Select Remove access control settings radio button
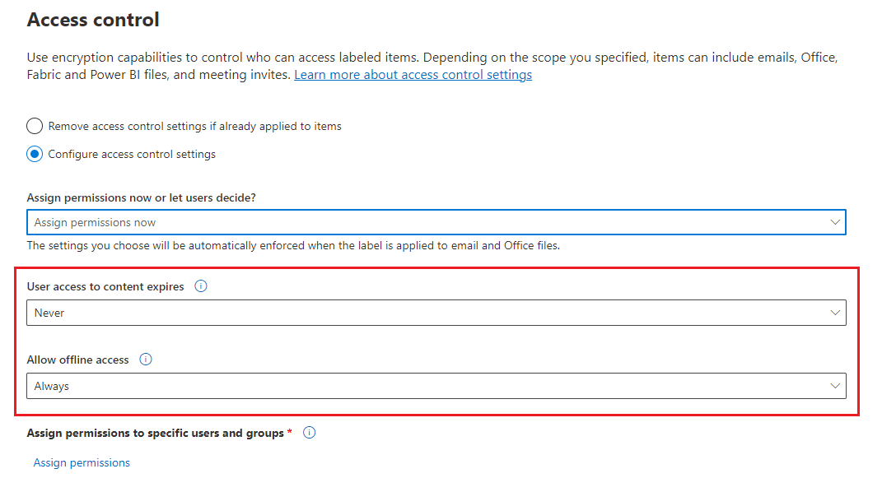Viewport: 882px width, 492px height. [x=35, y=126]
